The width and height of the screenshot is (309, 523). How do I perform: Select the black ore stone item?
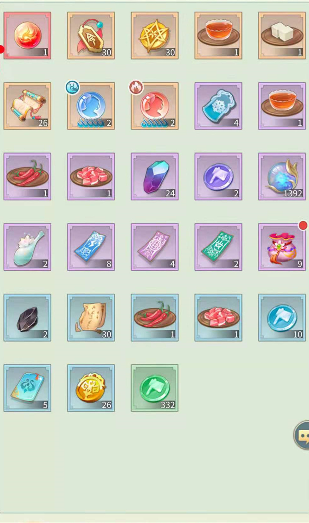[x=27, y=318]
